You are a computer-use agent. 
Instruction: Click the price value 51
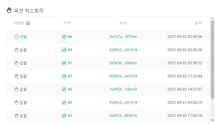(70, 63)
